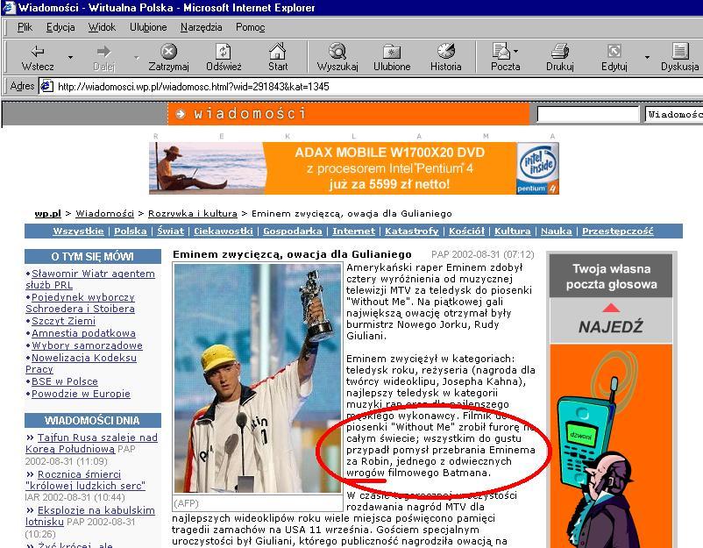This screenshot has height=548, width=703.
Task: Open the Edytuj dropdown arrow
Action: 647,57
